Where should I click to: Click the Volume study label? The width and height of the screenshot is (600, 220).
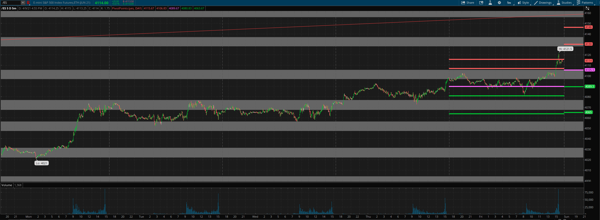7,185
